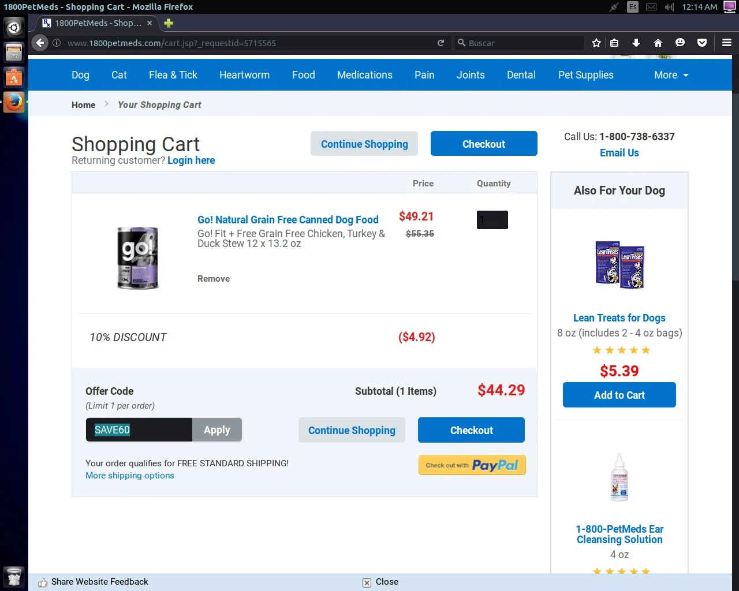Open the Firefox downloads arrow icon

(636, 43)
